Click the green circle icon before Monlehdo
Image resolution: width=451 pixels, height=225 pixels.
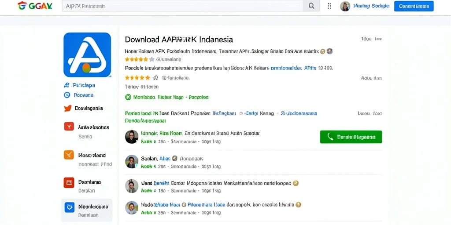[x=128, y=97]
